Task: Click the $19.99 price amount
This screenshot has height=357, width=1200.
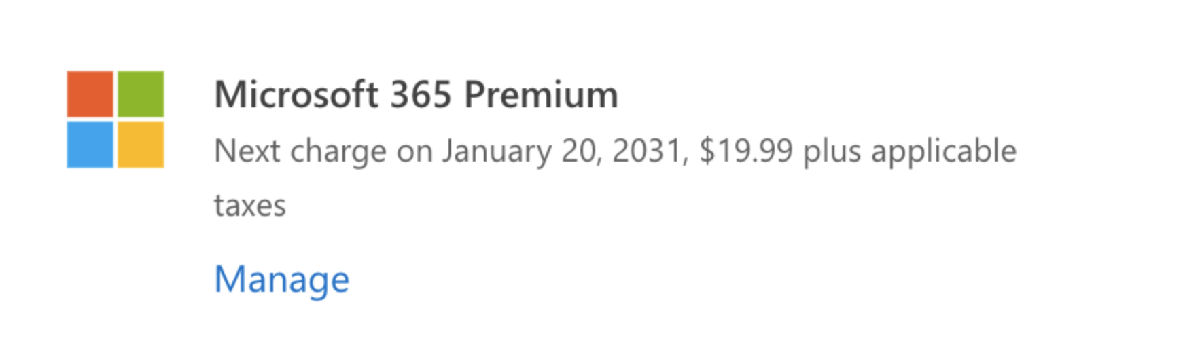Action: (745, 151)
